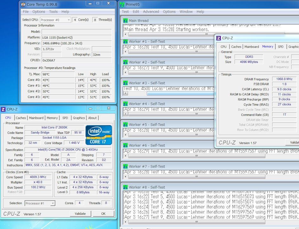Image resolution: width=299 pixels, height=229 pixels.
Task: Open the About tab in CPU-Z
Action: [x=92, y=118]
